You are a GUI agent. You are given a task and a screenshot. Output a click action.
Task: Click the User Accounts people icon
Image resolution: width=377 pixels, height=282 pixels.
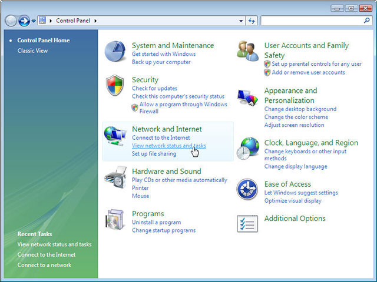pyautogui.click(x=247, y=51)
